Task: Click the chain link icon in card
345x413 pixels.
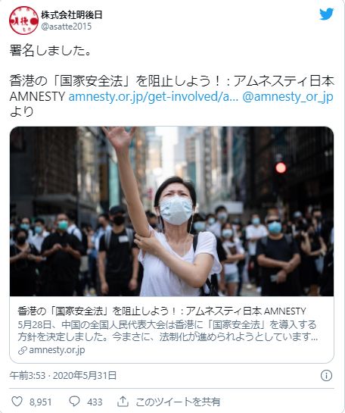Action: pos(23,351)
